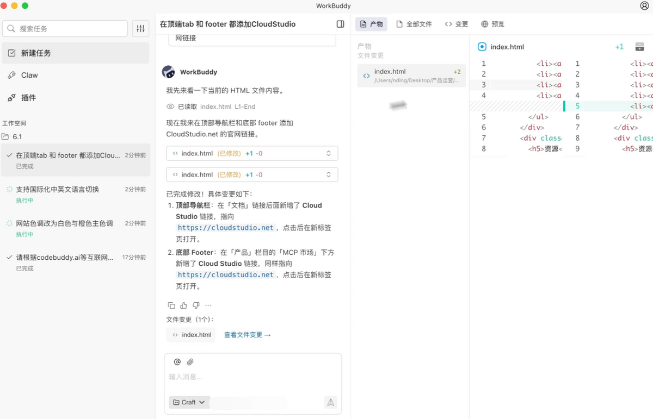
Task: Switch to the 预览 tab
Action: pyautogui.click(x=492, y=24)
